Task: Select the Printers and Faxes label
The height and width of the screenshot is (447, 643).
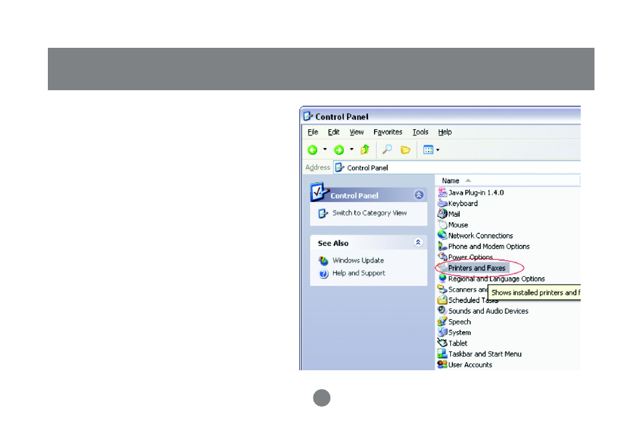Action: pyautogui.click(x=477, y=268)
